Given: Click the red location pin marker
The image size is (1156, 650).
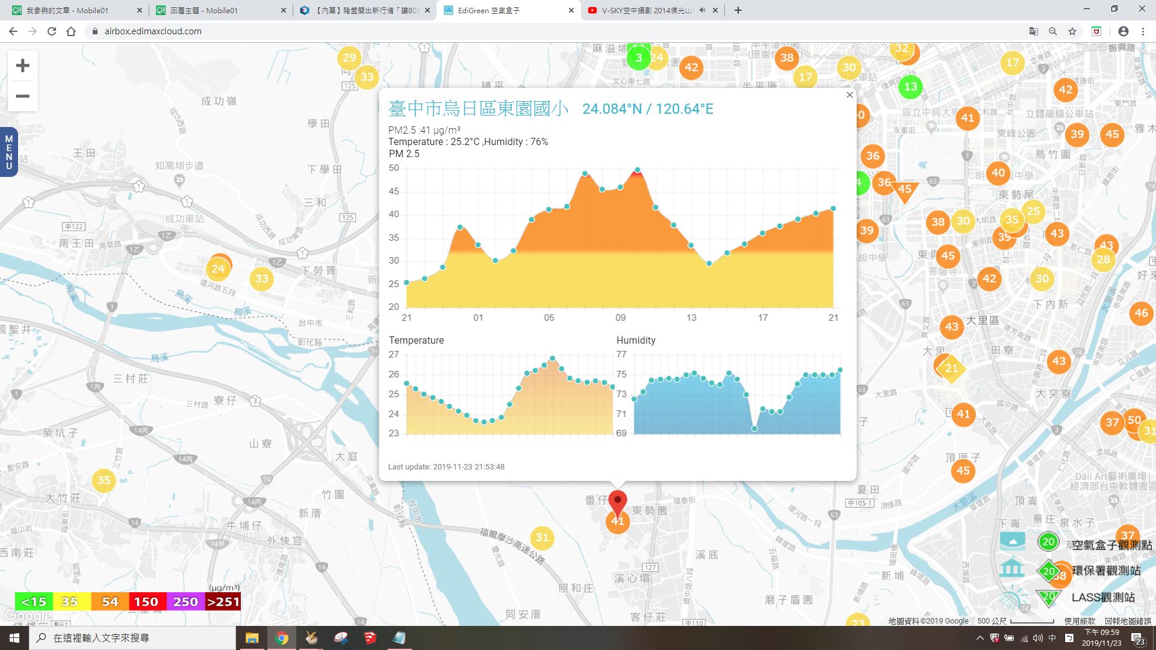Looking at the screenshot, I should [617, 501].
